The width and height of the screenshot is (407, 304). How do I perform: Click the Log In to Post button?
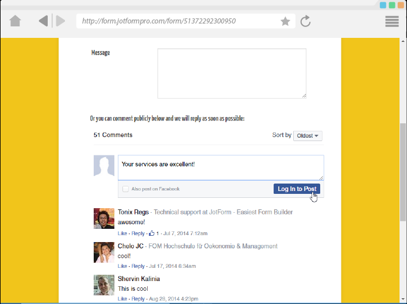click(x=297, y=189)
